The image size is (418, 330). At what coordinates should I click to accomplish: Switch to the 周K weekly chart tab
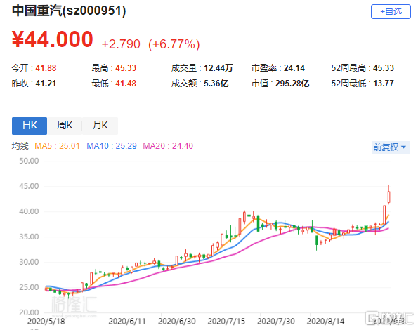coord(65,126)
